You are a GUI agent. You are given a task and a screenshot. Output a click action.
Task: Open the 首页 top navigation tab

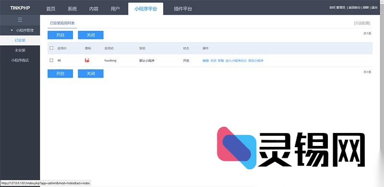coord(51,9)
